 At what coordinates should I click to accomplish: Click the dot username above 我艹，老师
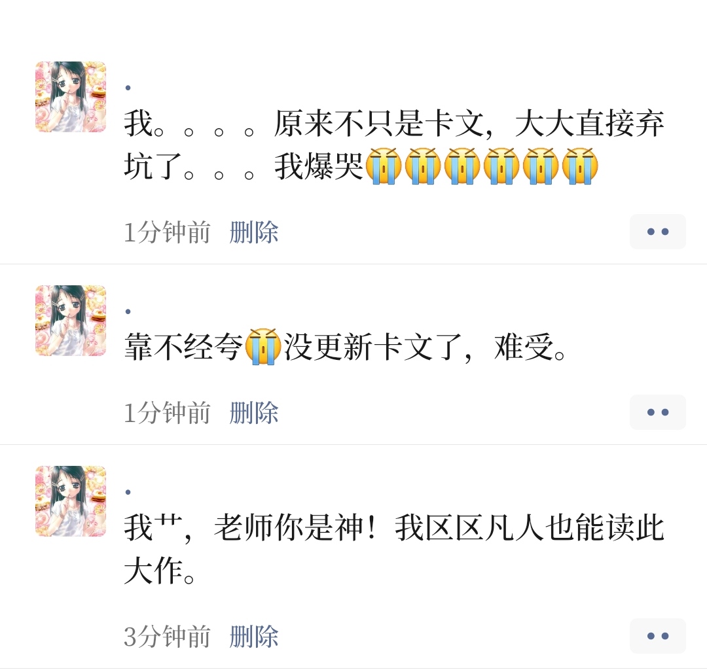(128, 492)
